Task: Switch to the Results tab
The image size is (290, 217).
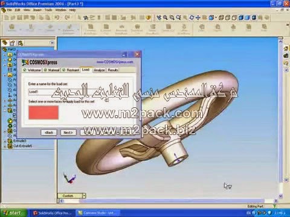Action: pos(112,70)
